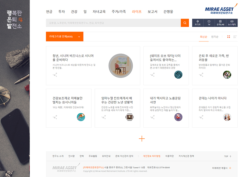
Task: Open the 보고서 menu
Action: 152,12
